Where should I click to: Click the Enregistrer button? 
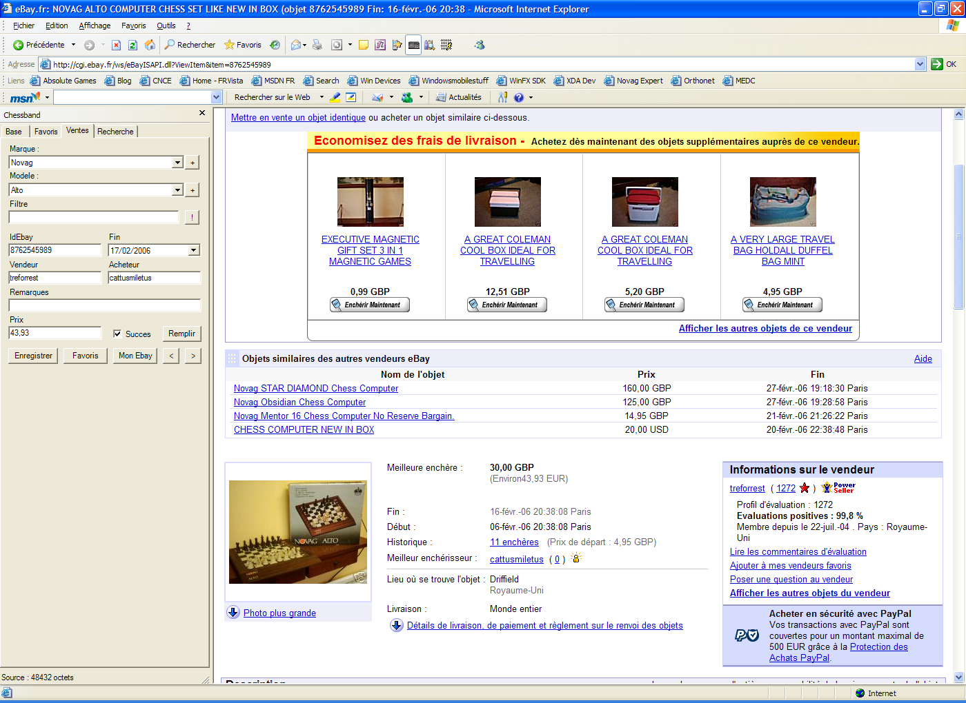pyautogui.click(x=34, y=356)
